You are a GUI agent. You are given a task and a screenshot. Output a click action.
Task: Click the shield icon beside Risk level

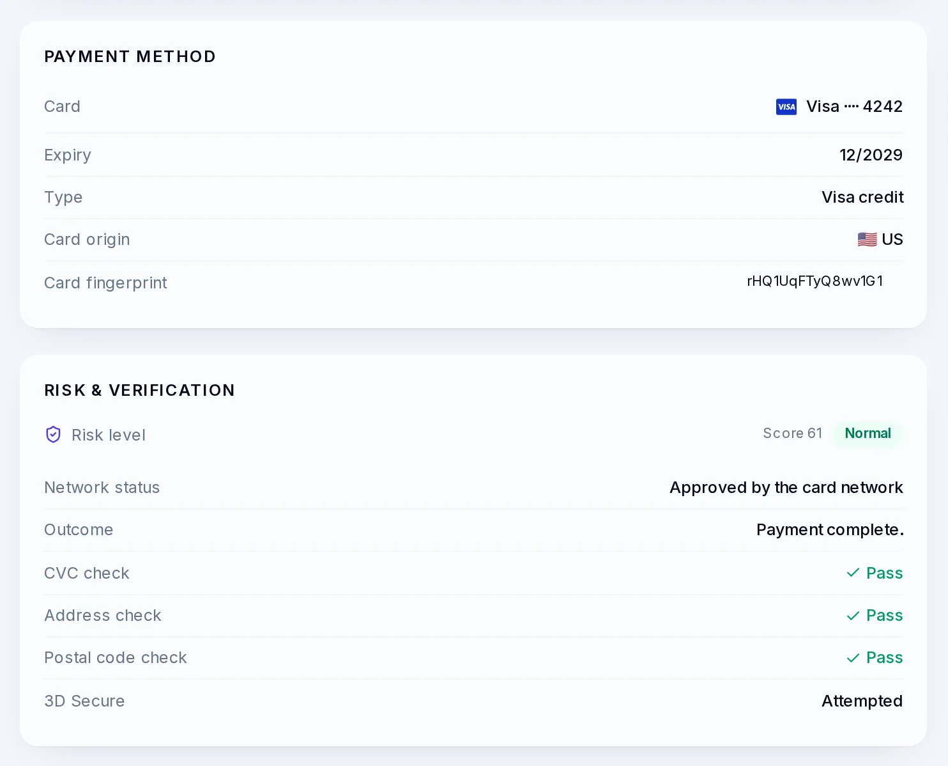(54, 435)
